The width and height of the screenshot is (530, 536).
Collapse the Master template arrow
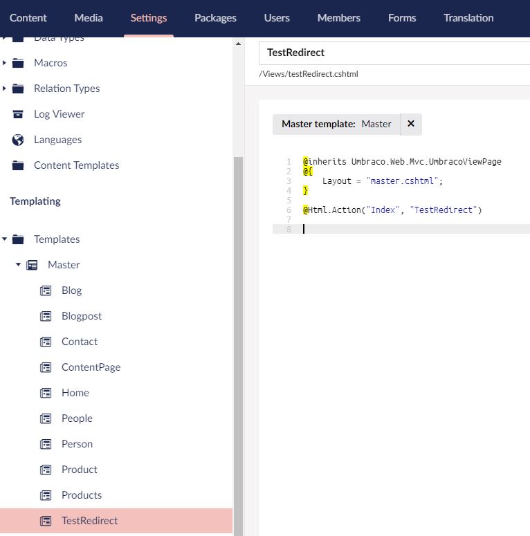(x=18, y=265)
